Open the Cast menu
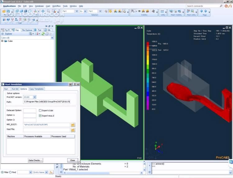Viewport: 233px width, 178px height. point(48,6)
